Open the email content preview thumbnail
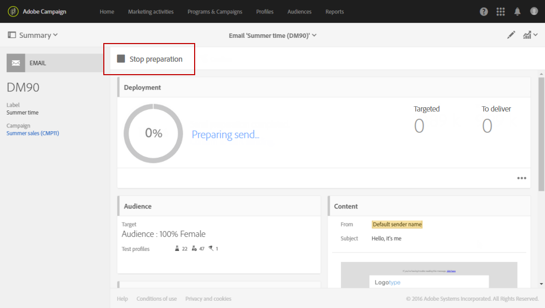Viewport: 545px width, 308px height. [429, 275]
